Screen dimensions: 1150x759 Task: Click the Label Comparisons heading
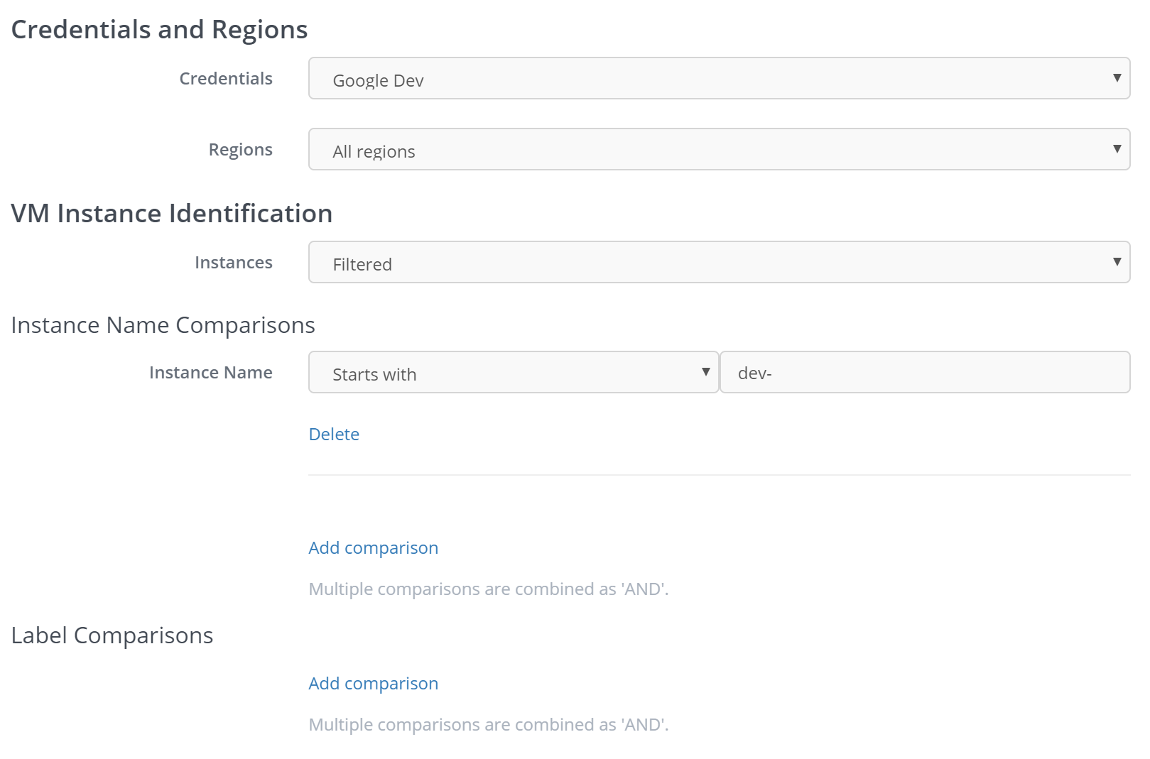[112, 635]
